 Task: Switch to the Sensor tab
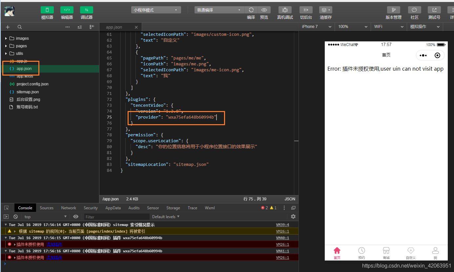tap(153, 208)
